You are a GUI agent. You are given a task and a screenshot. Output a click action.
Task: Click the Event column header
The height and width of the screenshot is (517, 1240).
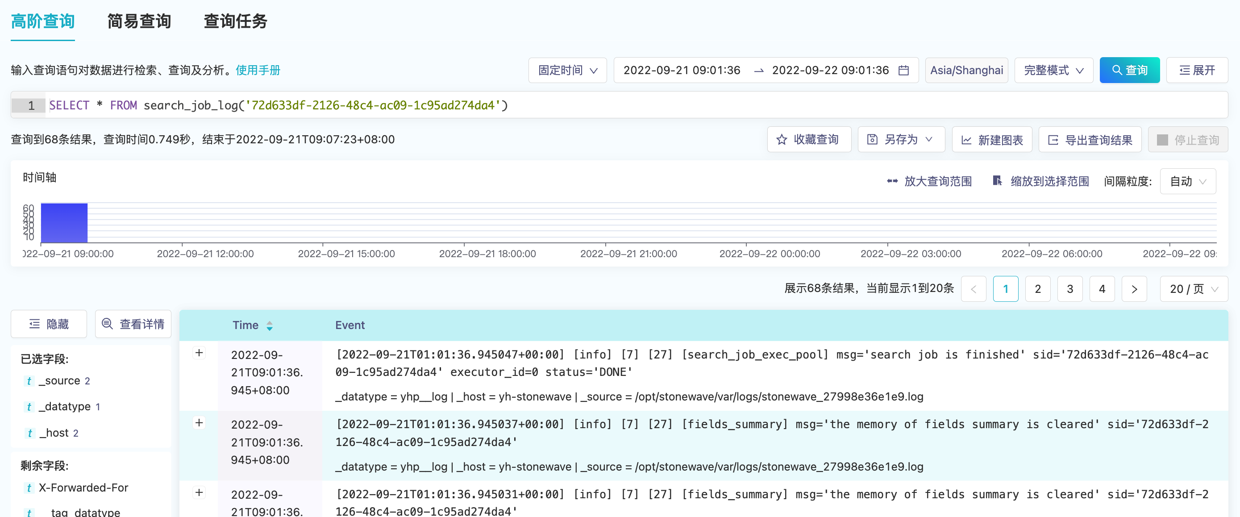coord(350,325)
